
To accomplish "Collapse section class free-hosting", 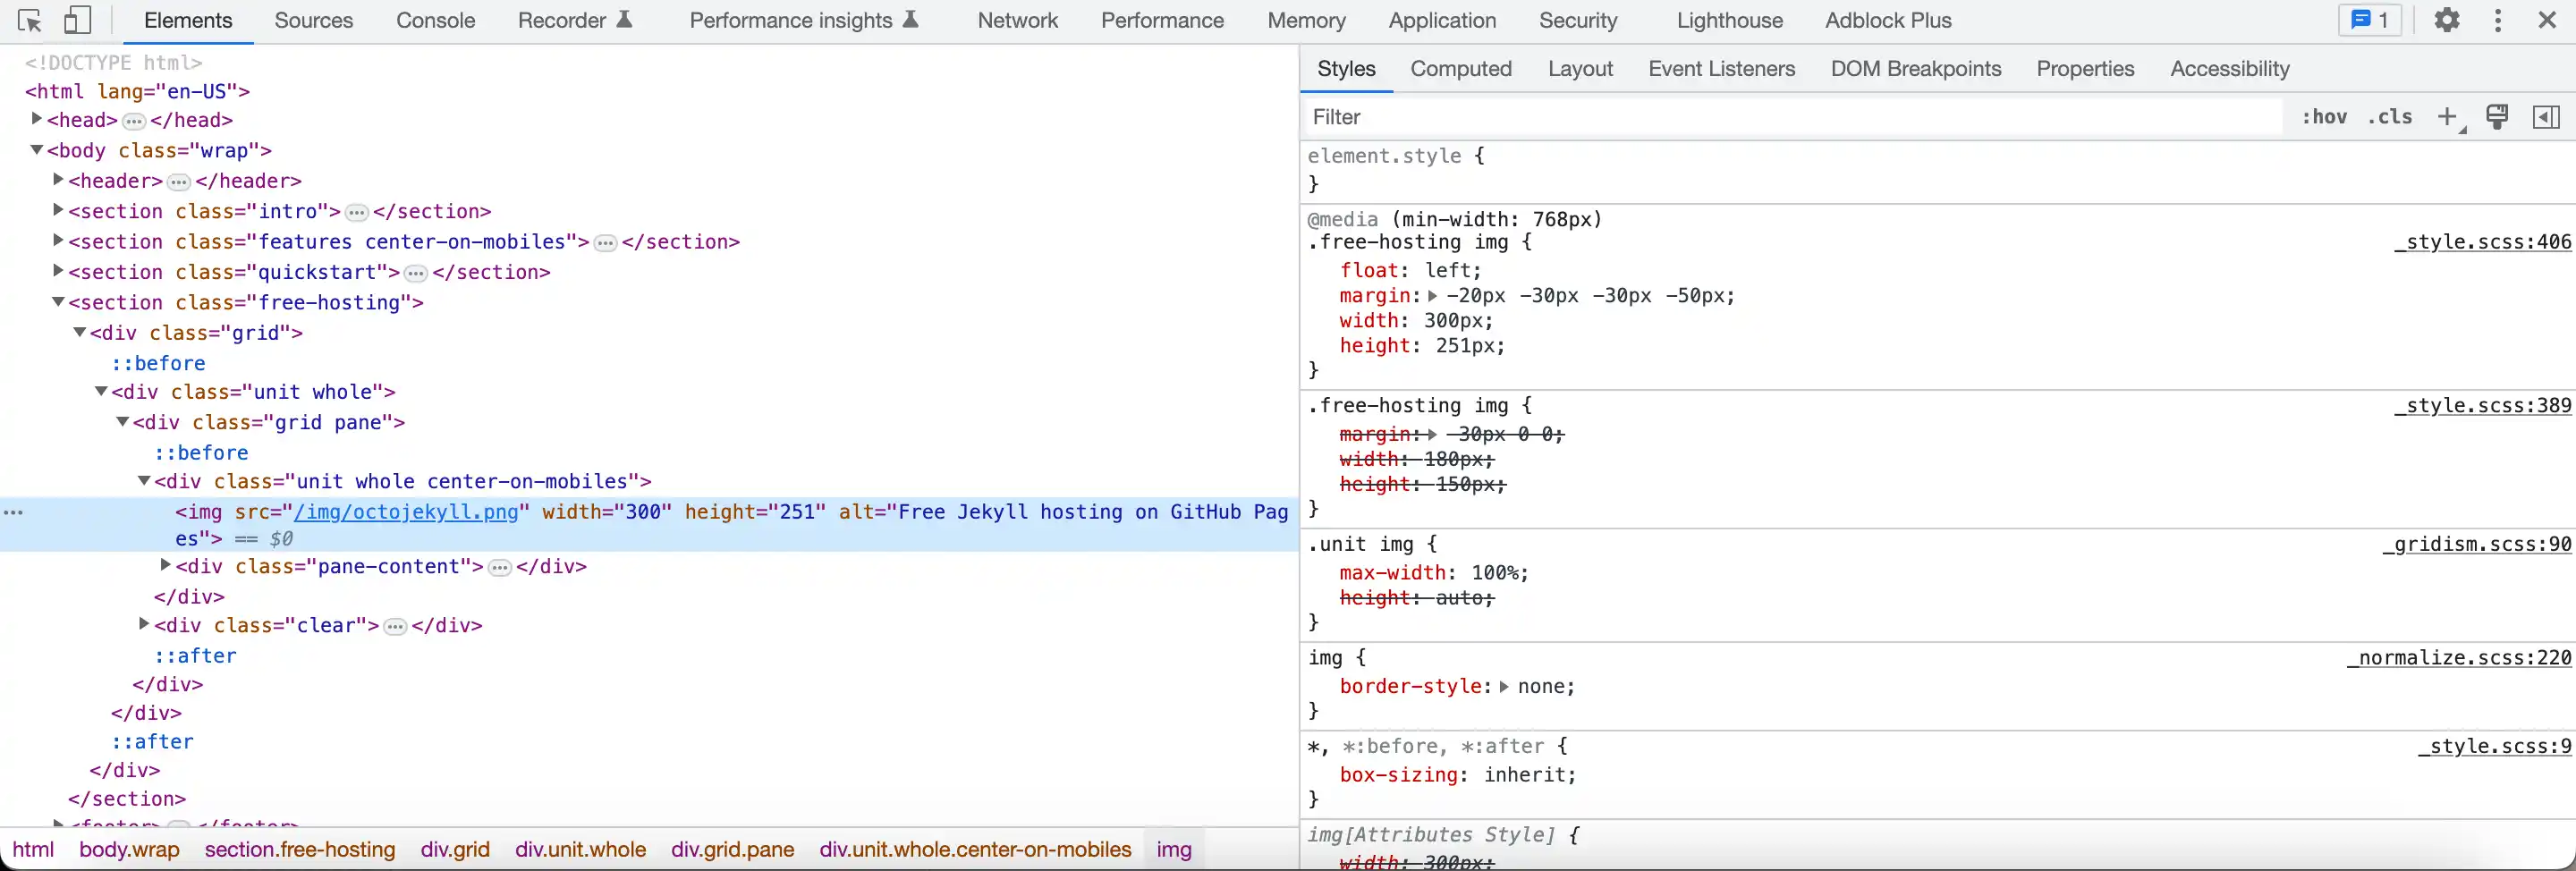I will pos(58,302).
